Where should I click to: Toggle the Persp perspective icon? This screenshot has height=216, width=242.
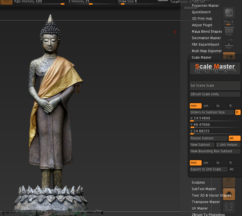pos(229,31)
